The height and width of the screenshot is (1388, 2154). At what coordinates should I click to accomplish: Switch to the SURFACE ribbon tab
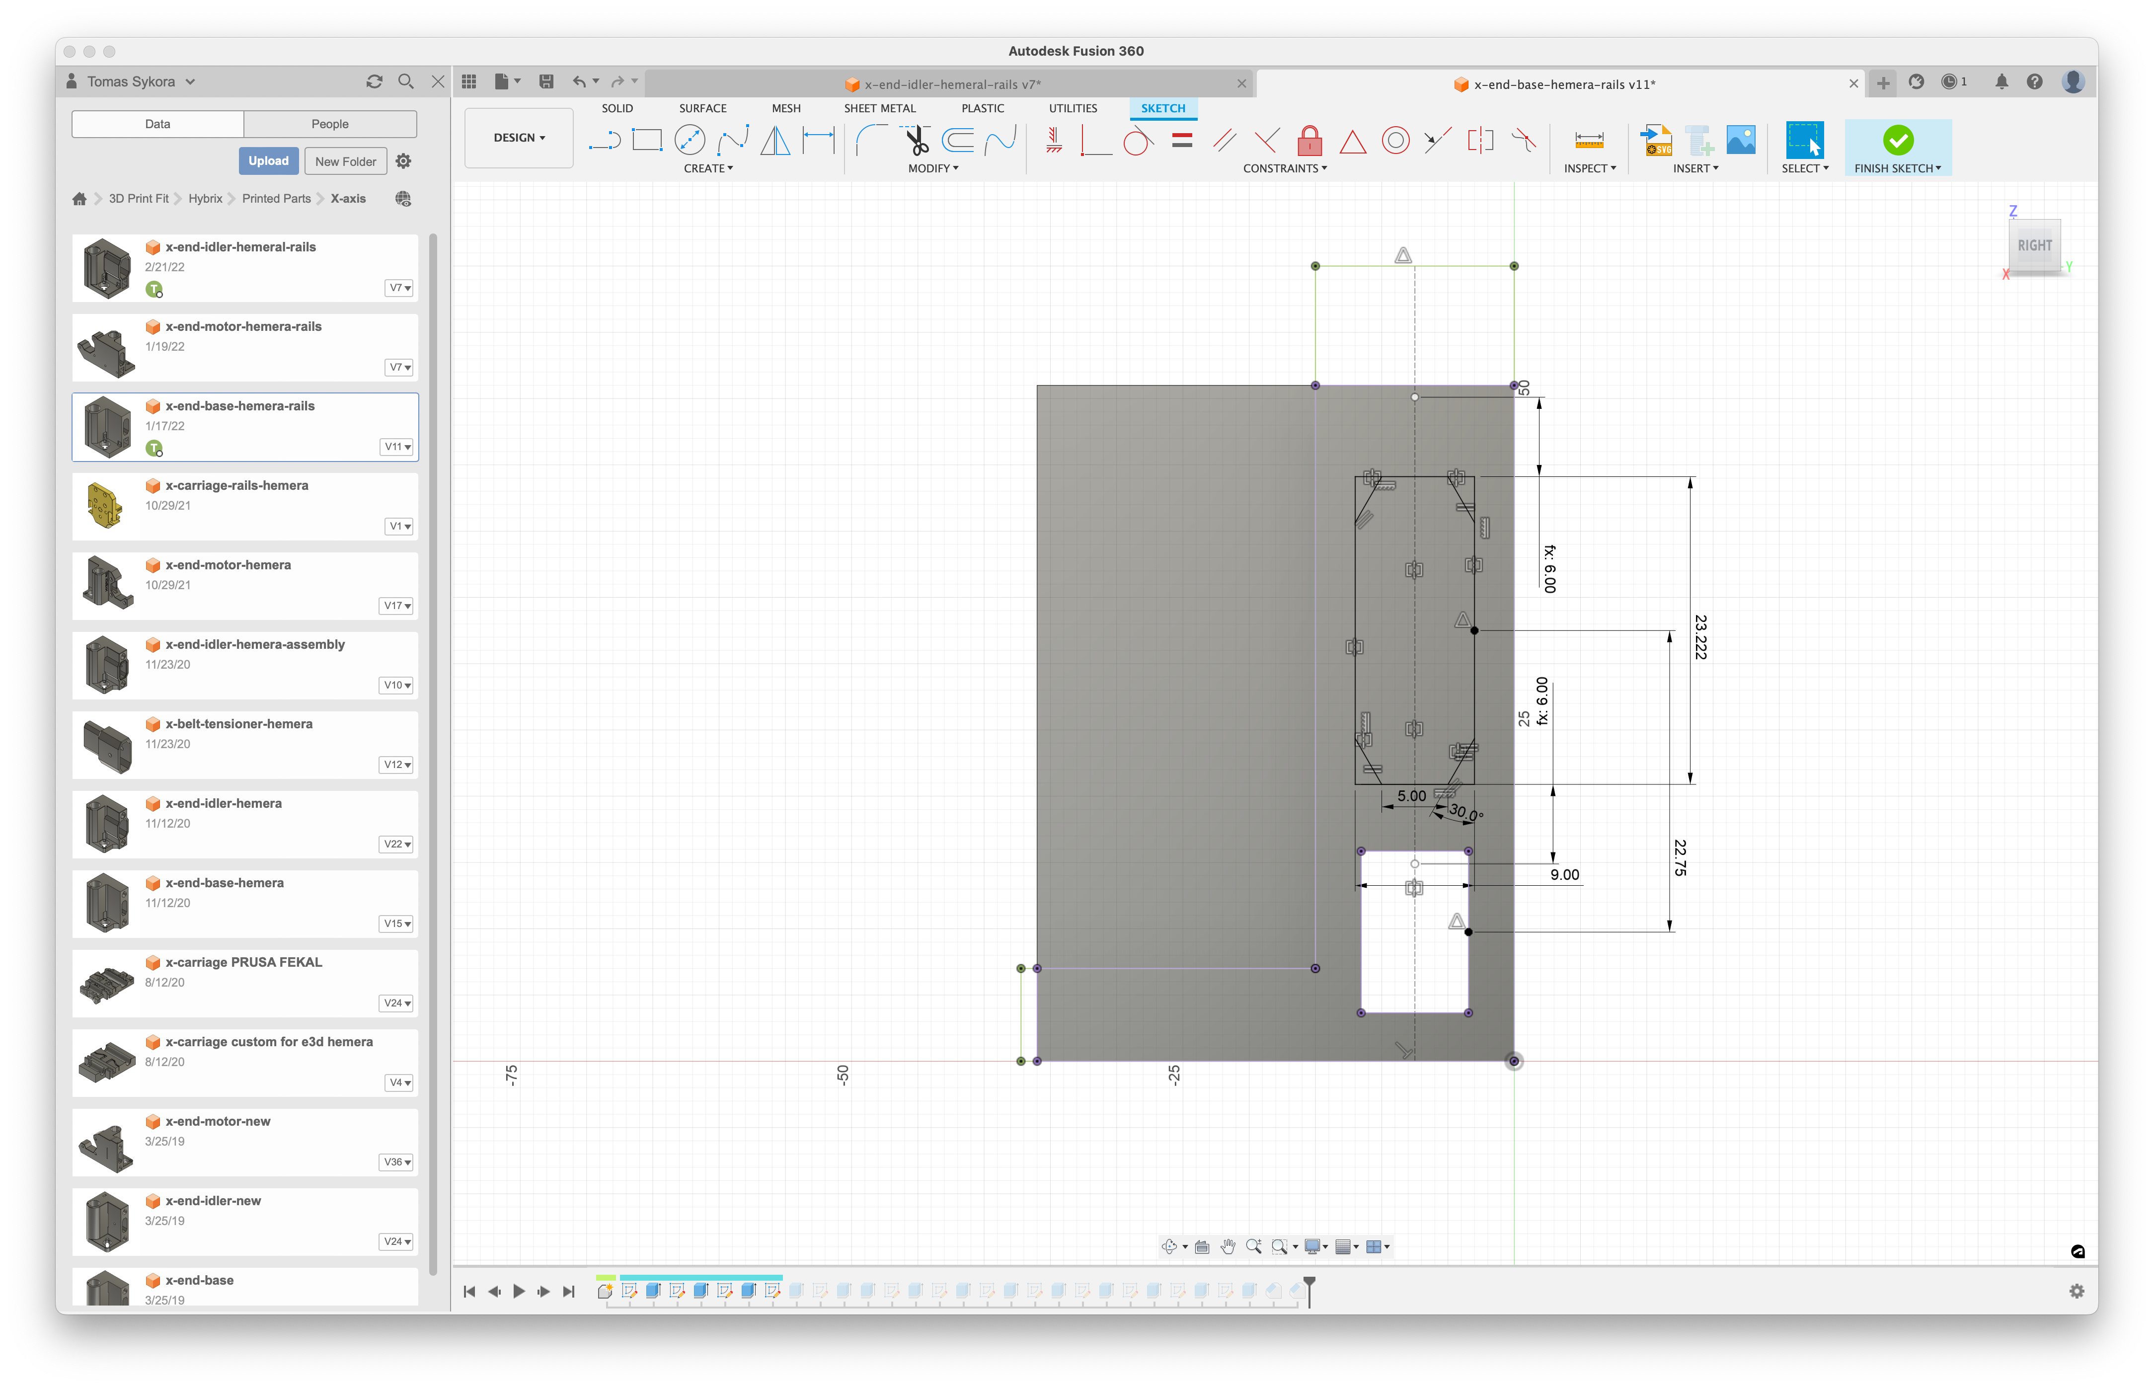[x=702, y=108]
